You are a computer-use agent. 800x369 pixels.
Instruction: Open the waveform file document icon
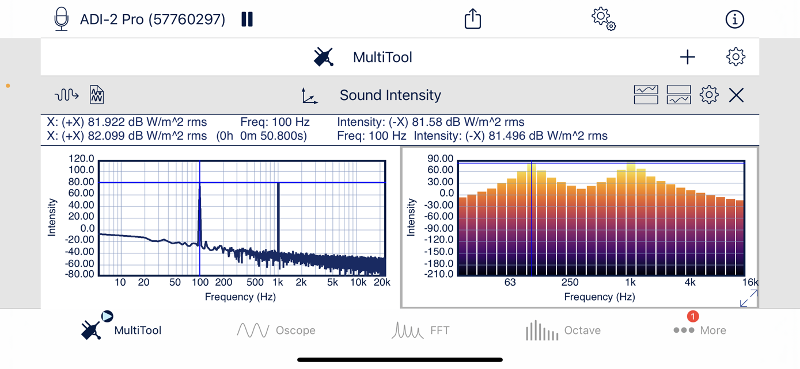(97, 95)
